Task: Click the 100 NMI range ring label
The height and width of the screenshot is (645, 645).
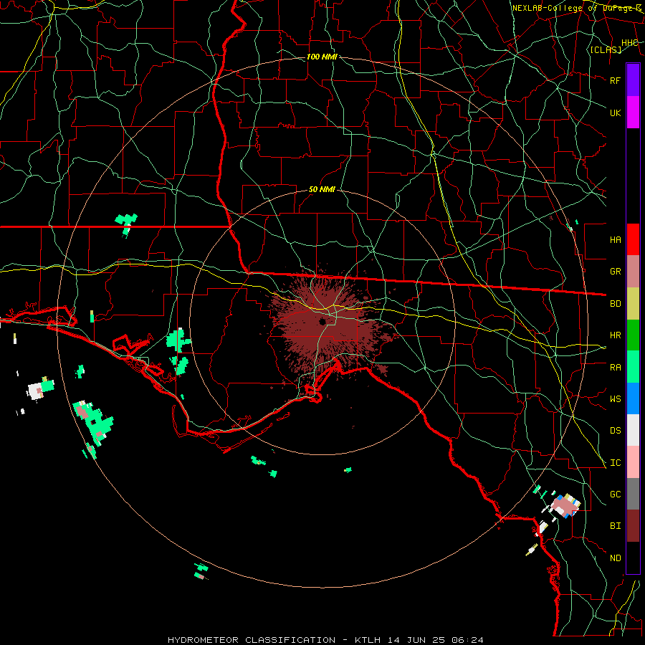Action: (x=322, y=57)
